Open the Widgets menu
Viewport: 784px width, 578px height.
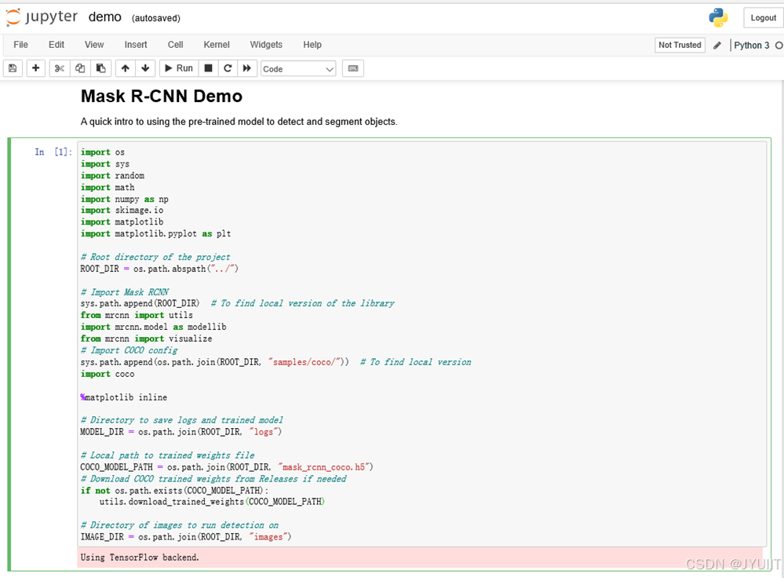[266, 45]
